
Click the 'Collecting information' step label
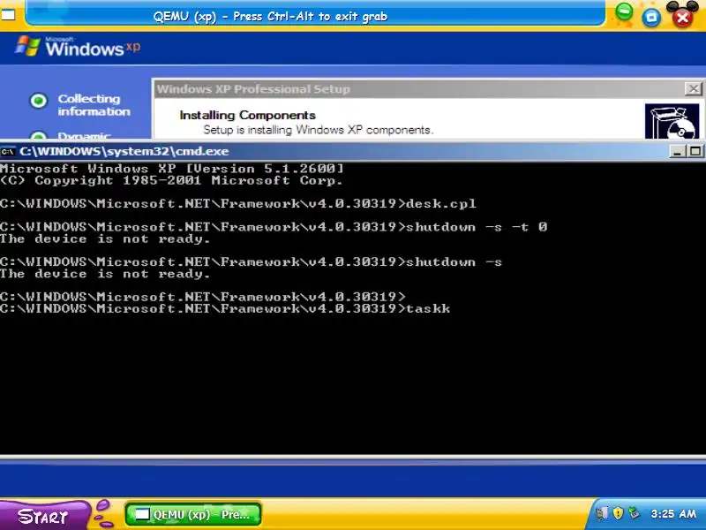coord(94,105)
